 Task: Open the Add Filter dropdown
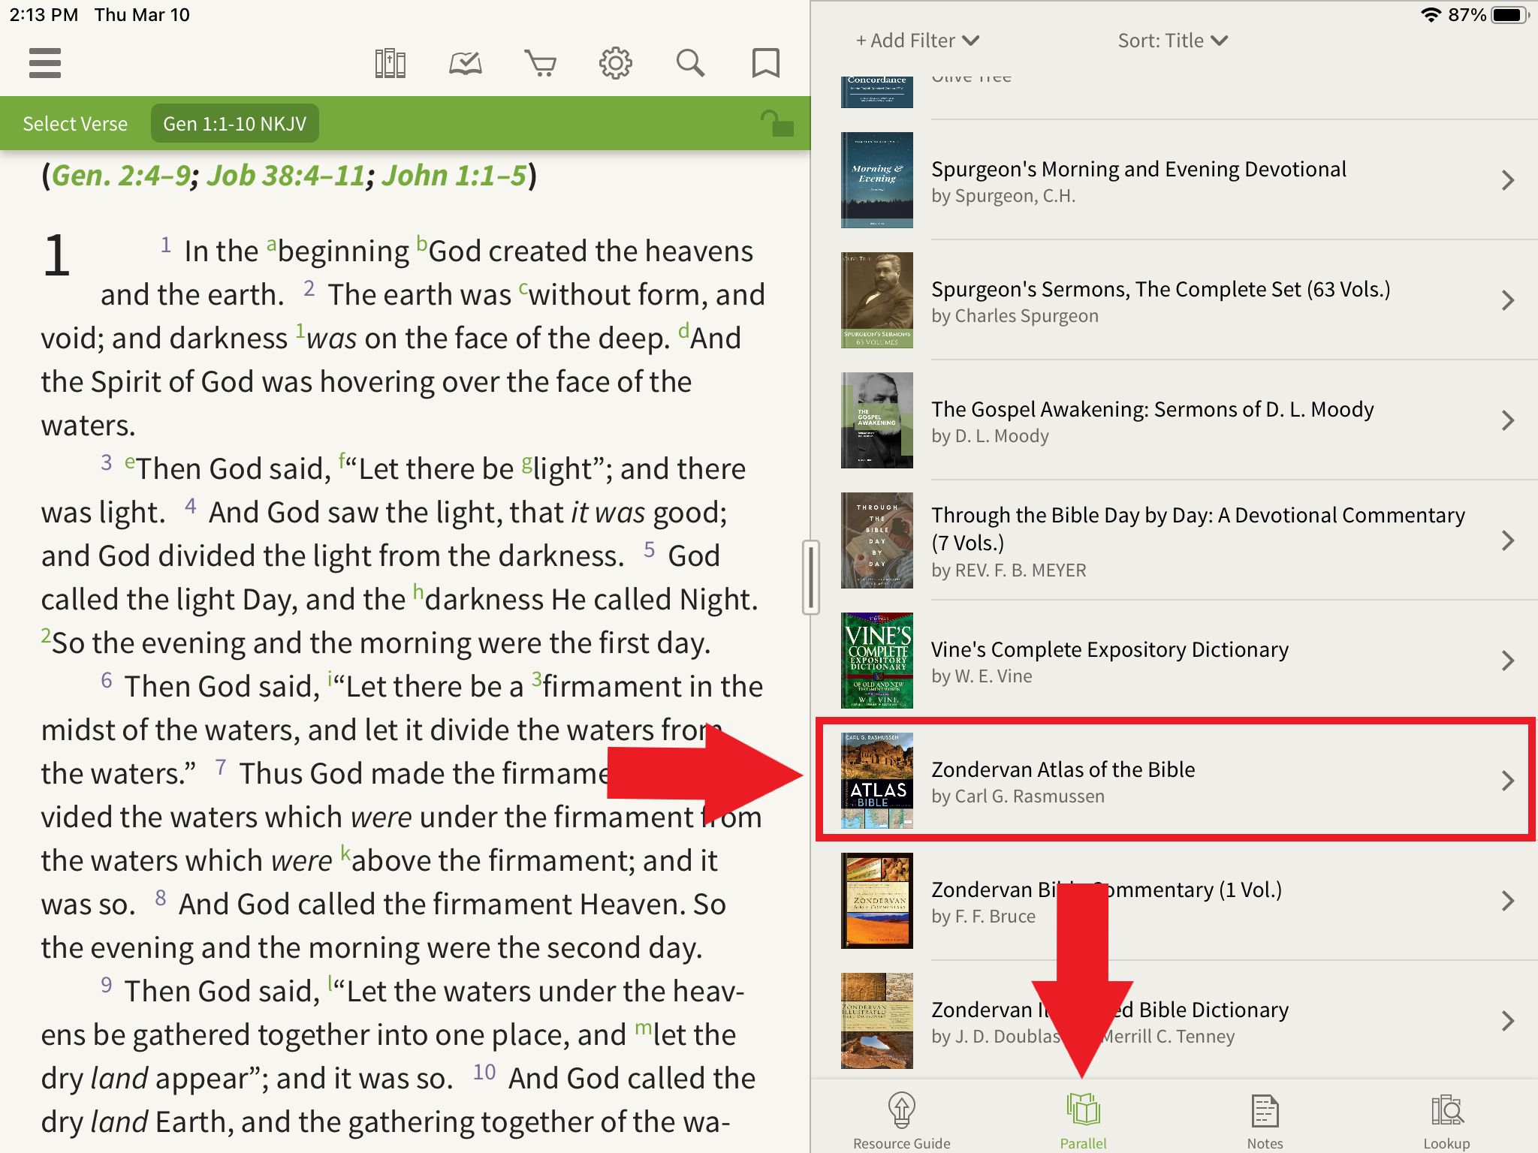click(x=918, y=41)
